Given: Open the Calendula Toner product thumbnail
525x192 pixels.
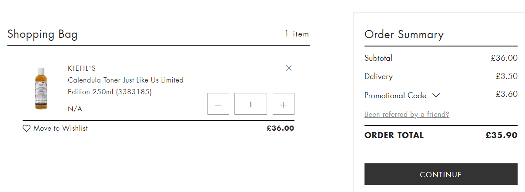Looking at the screenshot, I should (41, 89).
